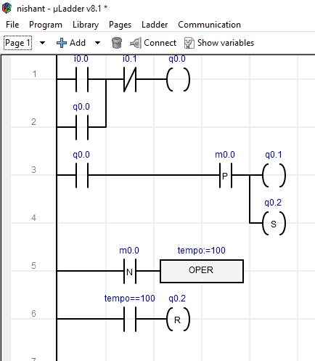315x361 pixels.
Task: Click the µLadder app icon in title bar
Action: [7, 8]
